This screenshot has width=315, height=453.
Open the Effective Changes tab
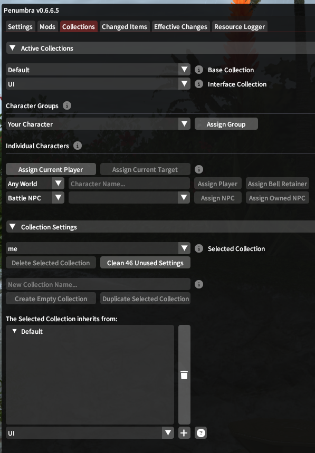(x=180, y=26)
